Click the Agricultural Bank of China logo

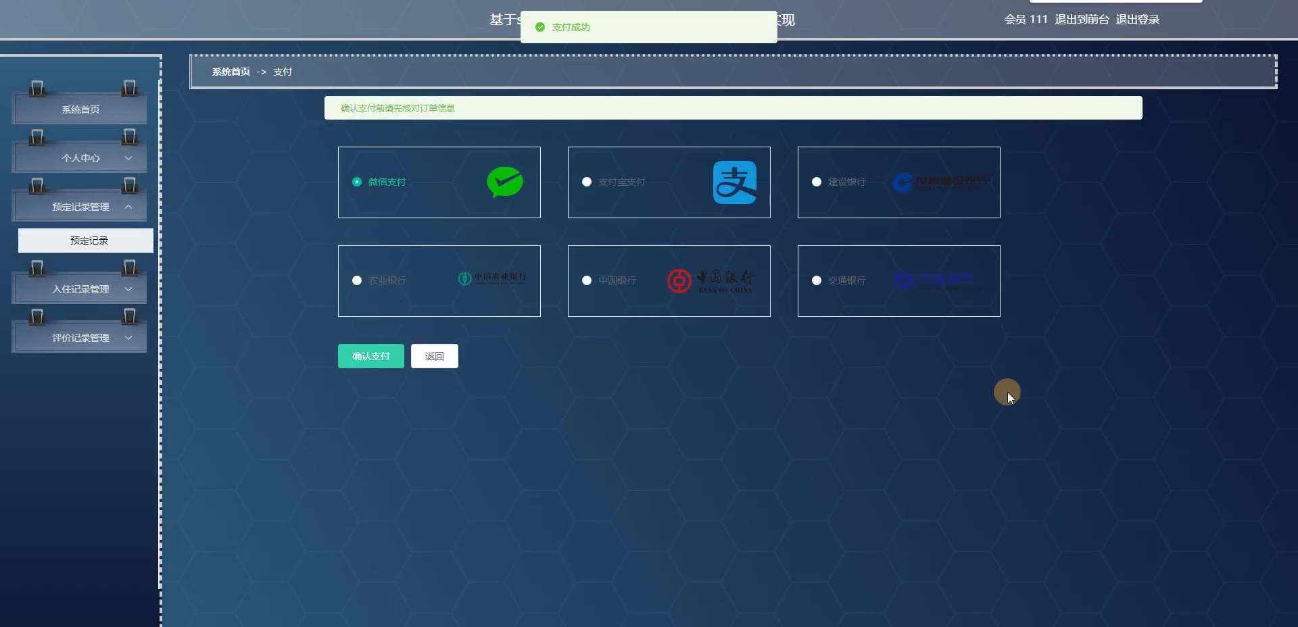492,278
